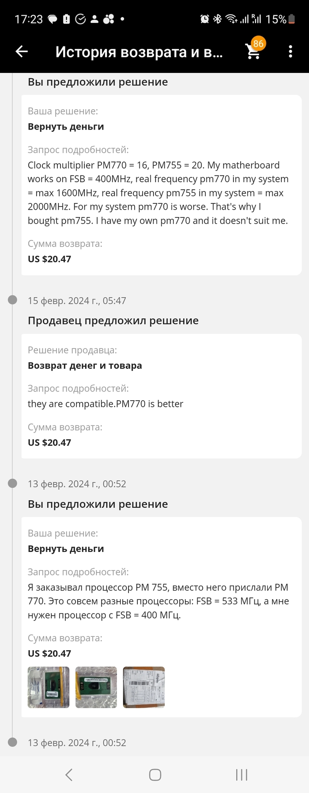Tap the battery indicator showing 15%
Viewport: 309px width, 793px height.
point(280,19)
